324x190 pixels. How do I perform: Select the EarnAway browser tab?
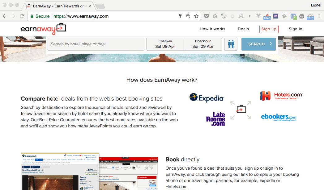pyautogui.click(x=58, y=6)
